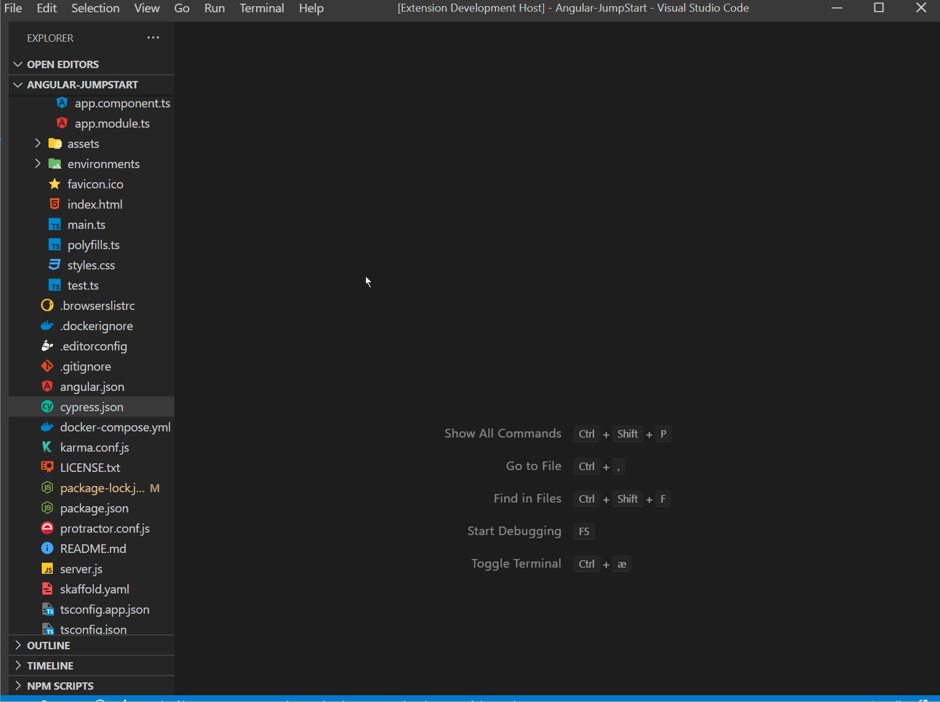The width and height of the screenshot is (940, 702).
Task: Click the star icon of favicon.ico
Action: point(55,184)
